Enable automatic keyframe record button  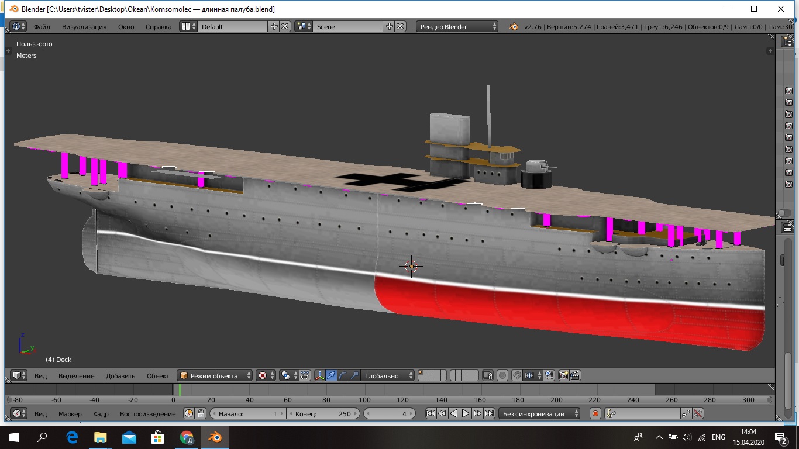[595, 413]
